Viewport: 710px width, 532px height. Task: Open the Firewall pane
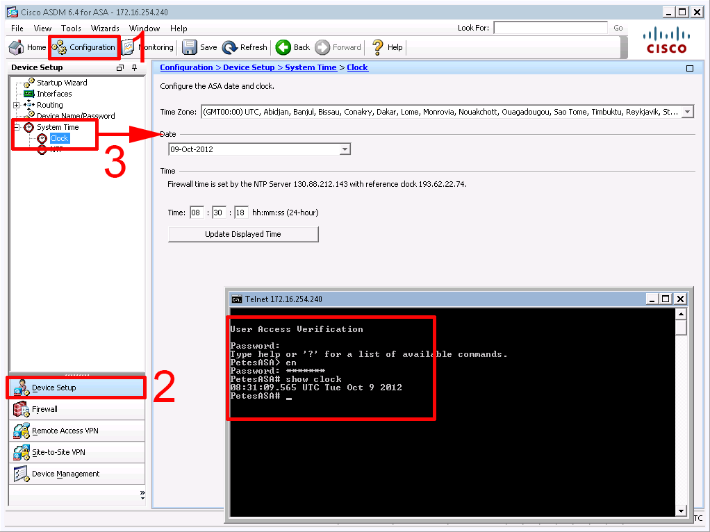point(76,409)
